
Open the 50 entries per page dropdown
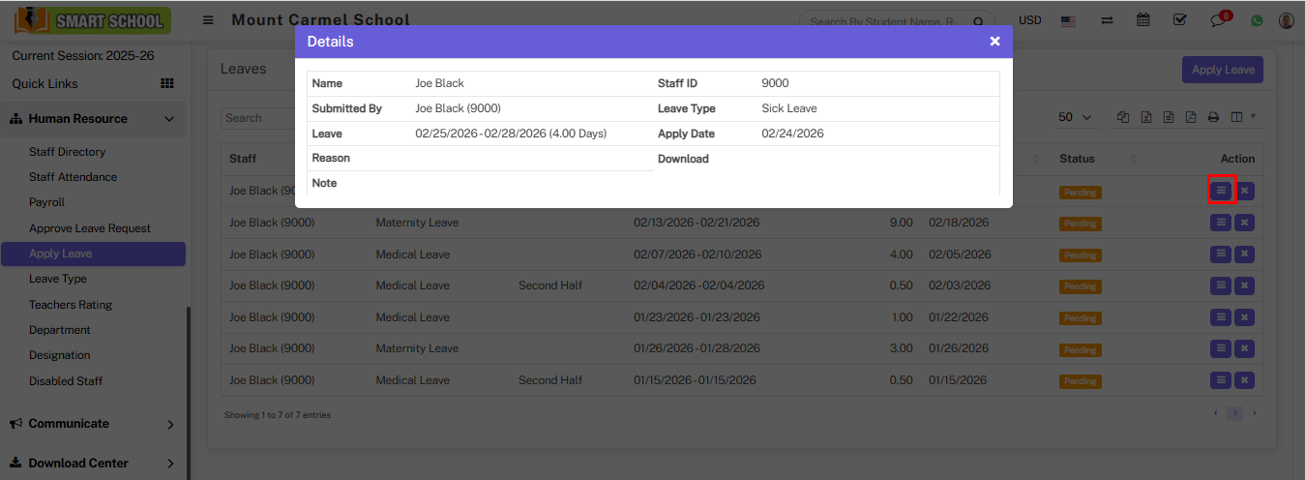point(1075,117)
